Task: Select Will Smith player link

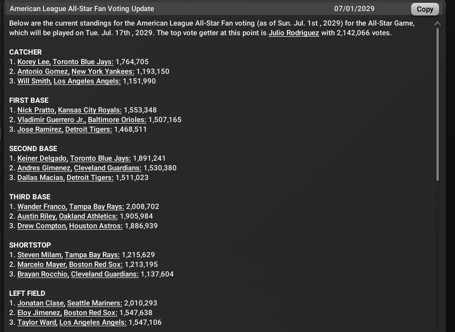Action: [34, 81]
